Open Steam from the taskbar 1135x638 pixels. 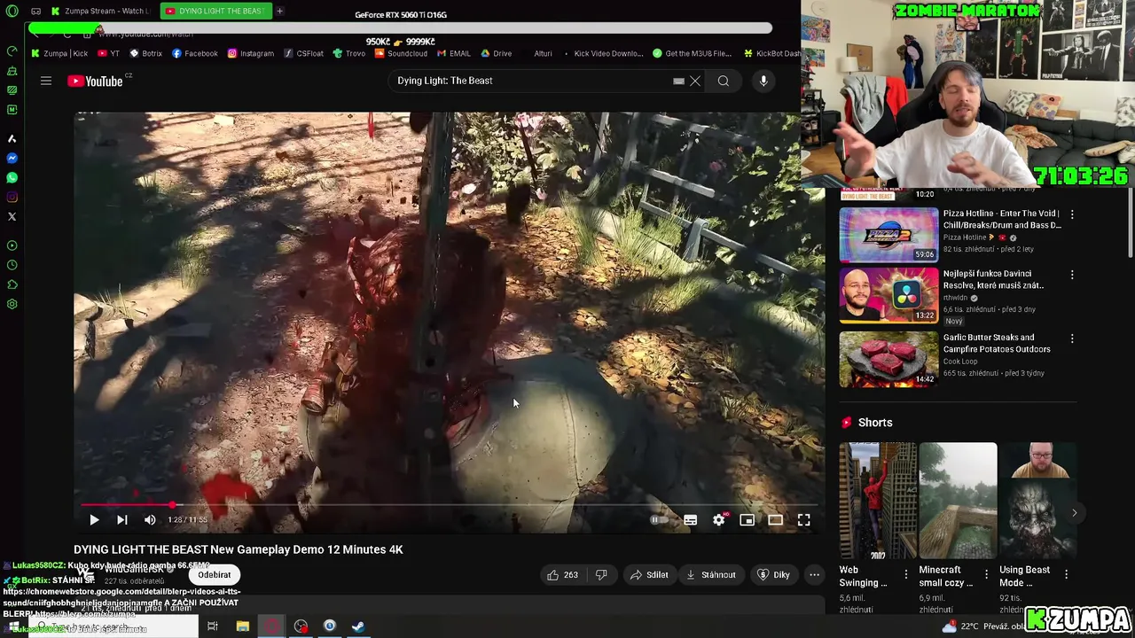[x=358, y=626]
